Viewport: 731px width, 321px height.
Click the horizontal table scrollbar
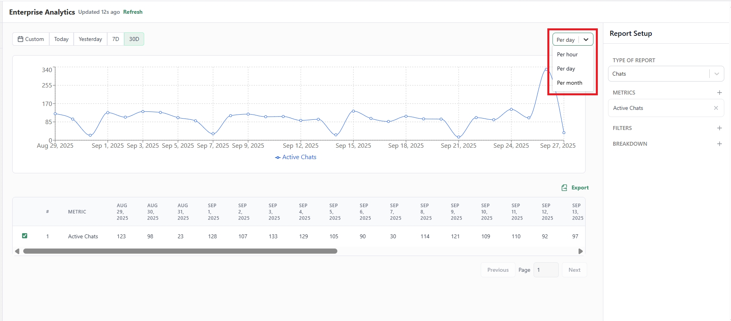pyautogui.click(x=180, y=251)
